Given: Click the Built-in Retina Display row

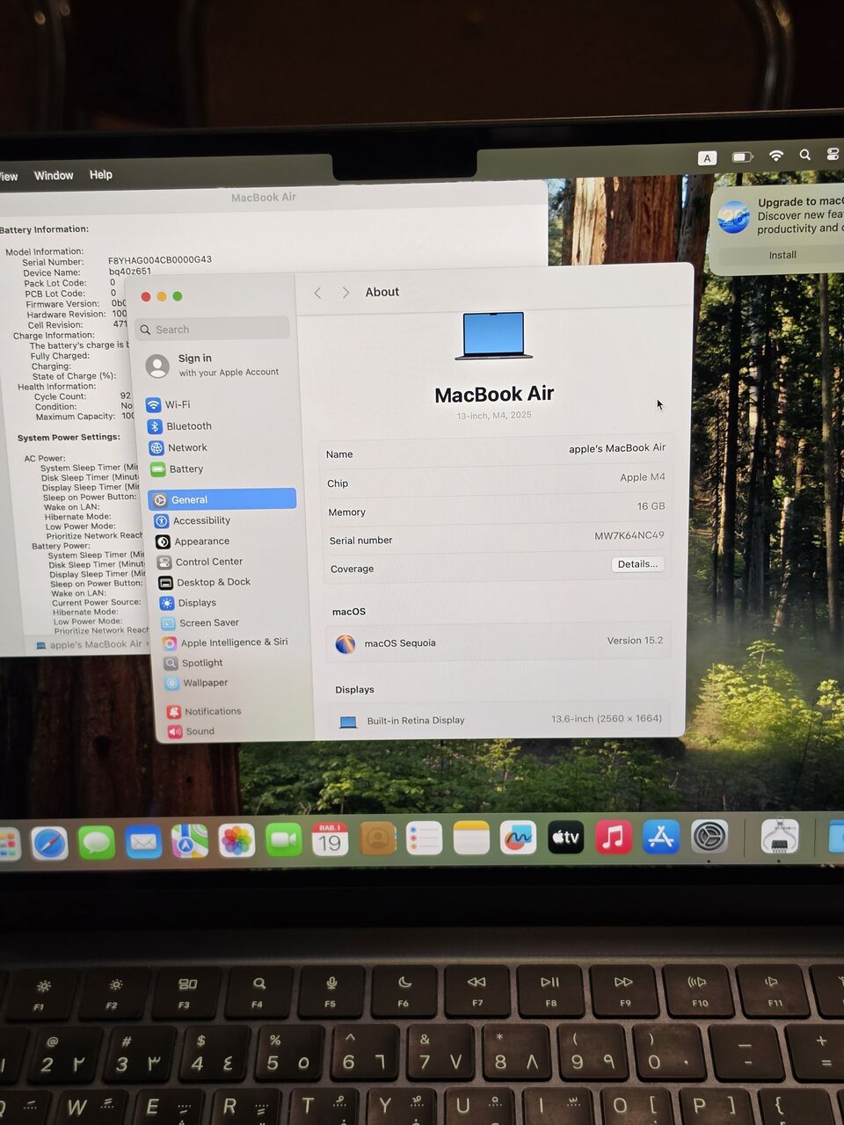Looking at the screenshot, I should pos(500,720).
